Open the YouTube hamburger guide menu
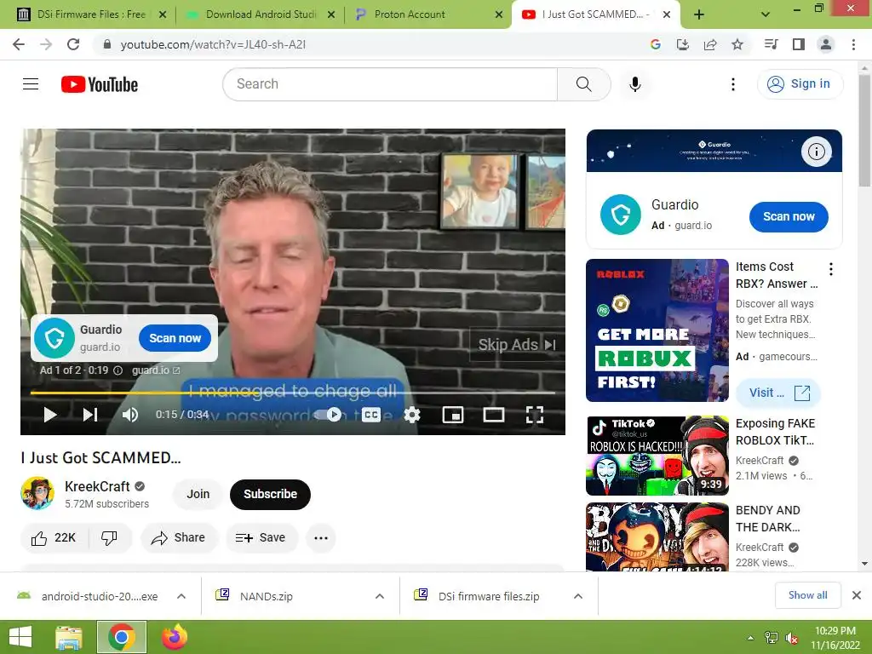Image resolution: width=872 pixels, height=654 pixels. [x=31, y=84]
